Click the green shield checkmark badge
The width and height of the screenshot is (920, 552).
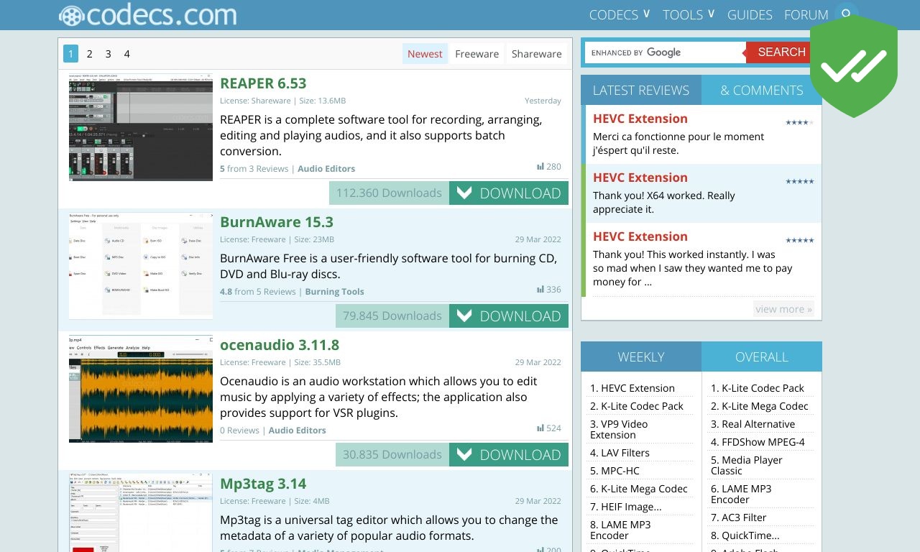[854, 66]
